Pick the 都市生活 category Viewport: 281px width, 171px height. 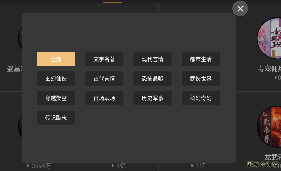pyautogui.click(x=201, y=59)
